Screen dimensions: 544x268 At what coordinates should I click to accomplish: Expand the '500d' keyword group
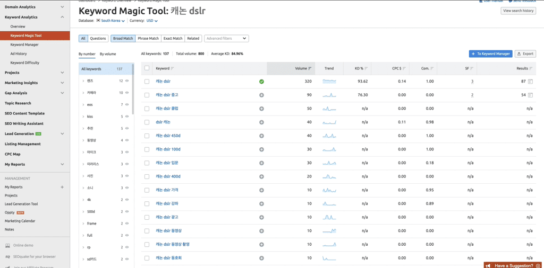point(83,212)
